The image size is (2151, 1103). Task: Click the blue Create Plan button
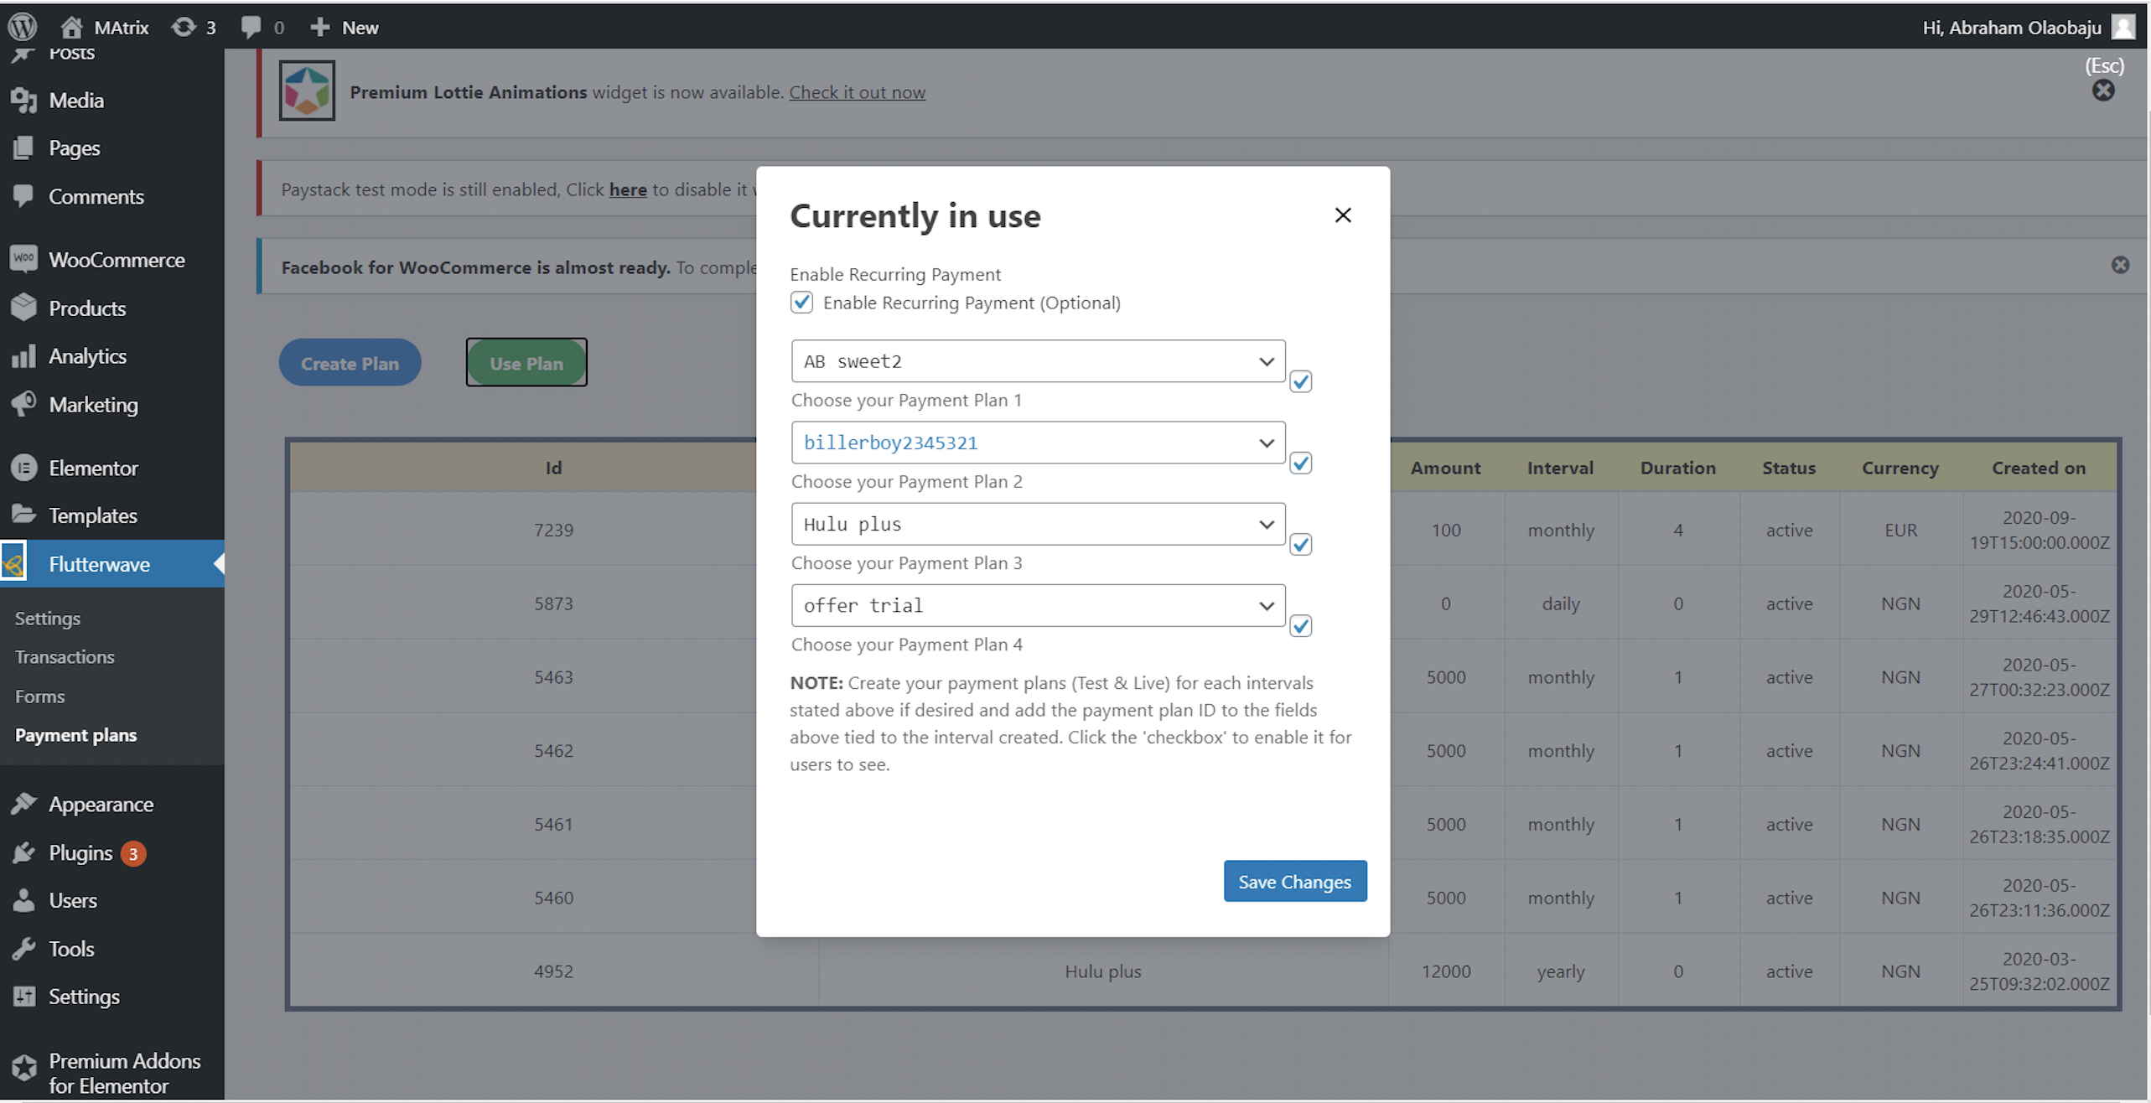pyautogui.click(x=350, y=363)
